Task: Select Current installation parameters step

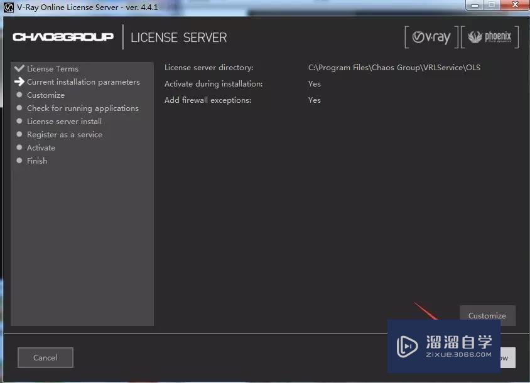Action: pyautogui.click(x=84, y=82)
